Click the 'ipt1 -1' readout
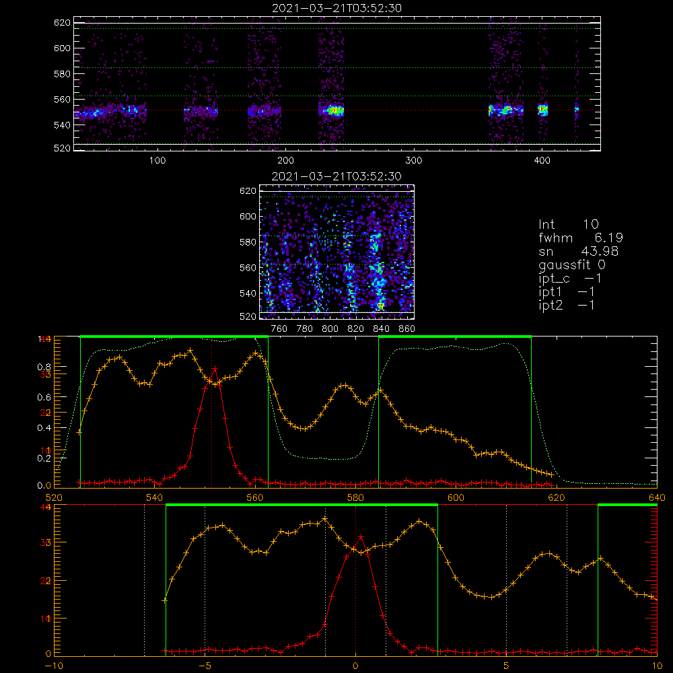The image size is (673, 673). tap(567, 292)
